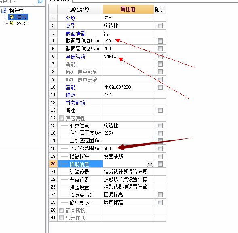
Task: Tick the 附加 checkbox for 插筋信息
Action: coord(160,164)
